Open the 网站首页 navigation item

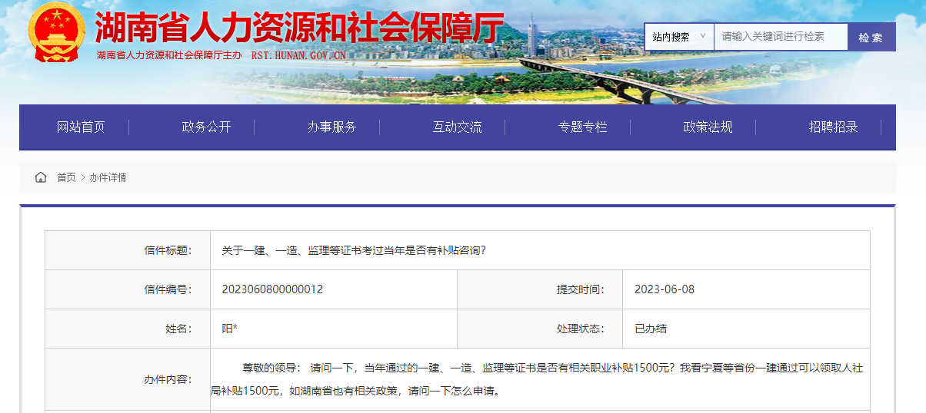click(81, 127)
